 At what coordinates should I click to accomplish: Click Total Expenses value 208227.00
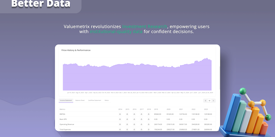171,130
